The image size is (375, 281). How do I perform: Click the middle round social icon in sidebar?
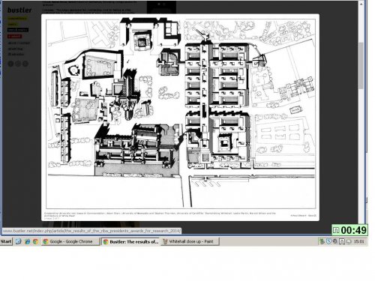pyautogui.click(x=18, y=64)
